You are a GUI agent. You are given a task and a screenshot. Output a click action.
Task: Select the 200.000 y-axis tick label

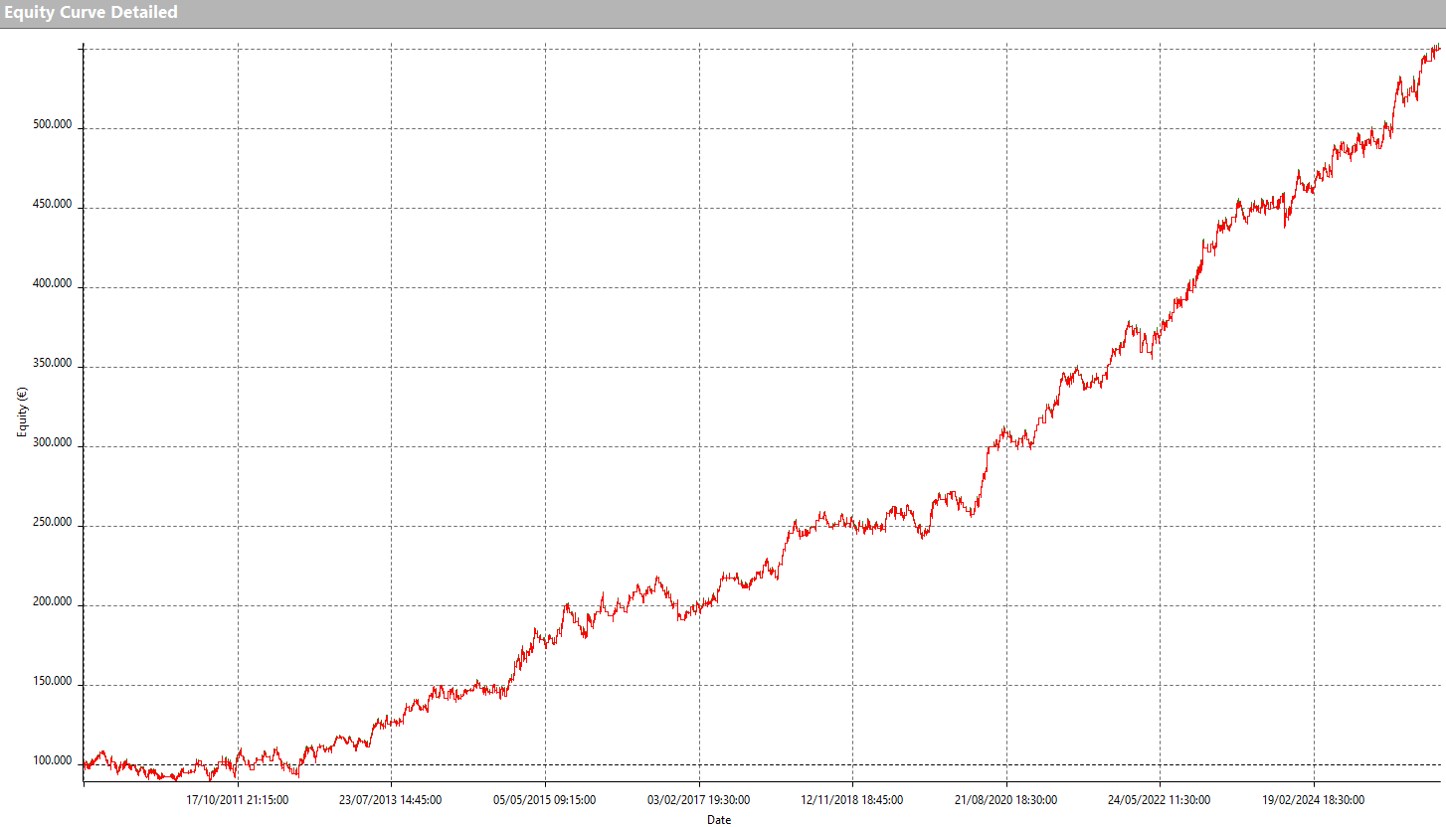(x=53, y=603)
